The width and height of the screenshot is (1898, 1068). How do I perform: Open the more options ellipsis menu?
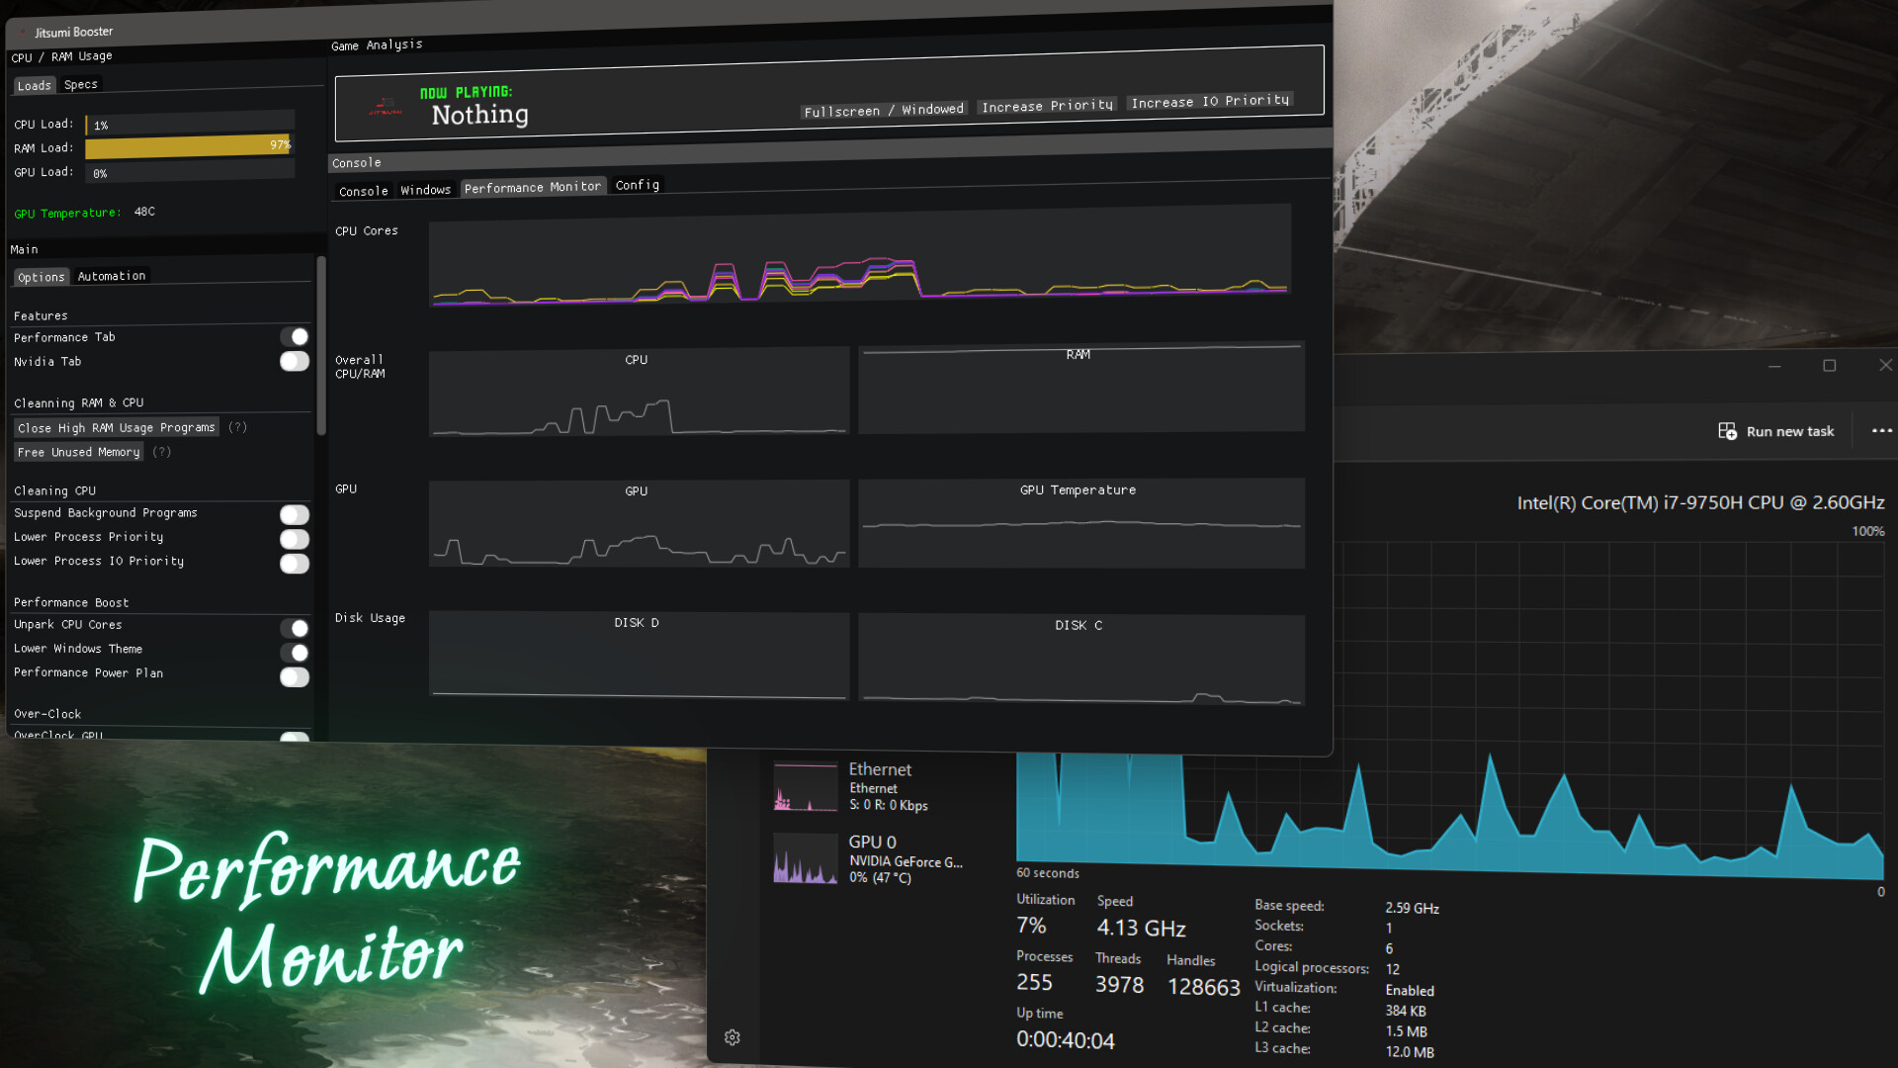point(1881,430)
